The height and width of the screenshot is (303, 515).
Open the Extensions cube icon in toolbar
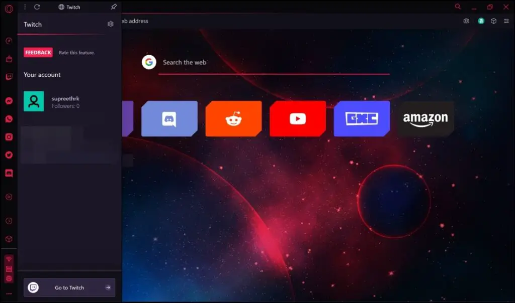pyautogui.click(x=494, y=21)
